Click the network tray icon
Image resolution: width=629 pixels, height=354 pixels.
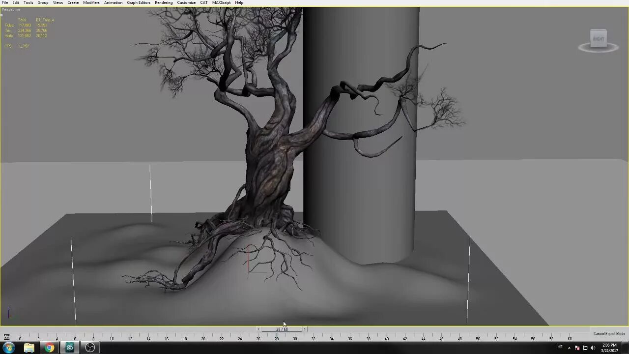tap(585, 348)
